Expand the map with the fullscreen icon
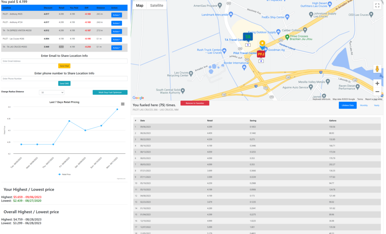The image size is (386, 234). [377, 5]
